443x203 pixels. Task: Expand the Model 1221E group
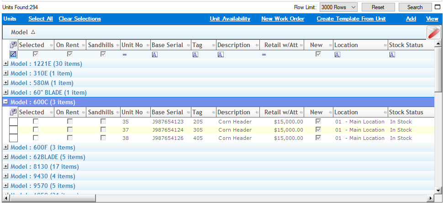6,64
